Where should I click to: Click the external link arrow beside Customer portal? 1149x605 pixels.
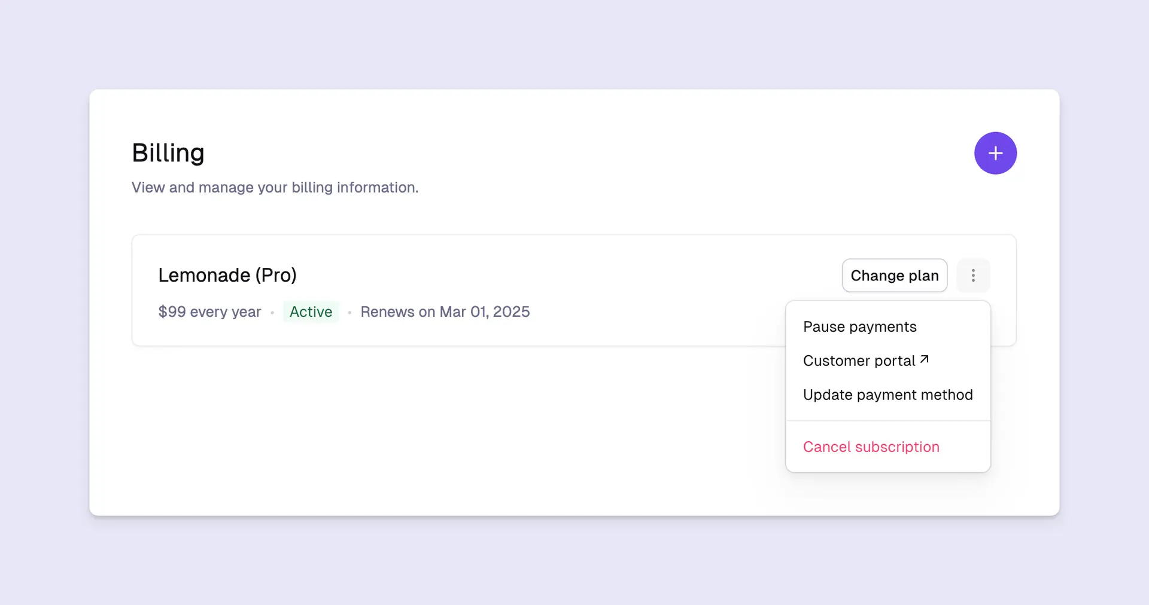pyautogui.click(x=924, y=359)
